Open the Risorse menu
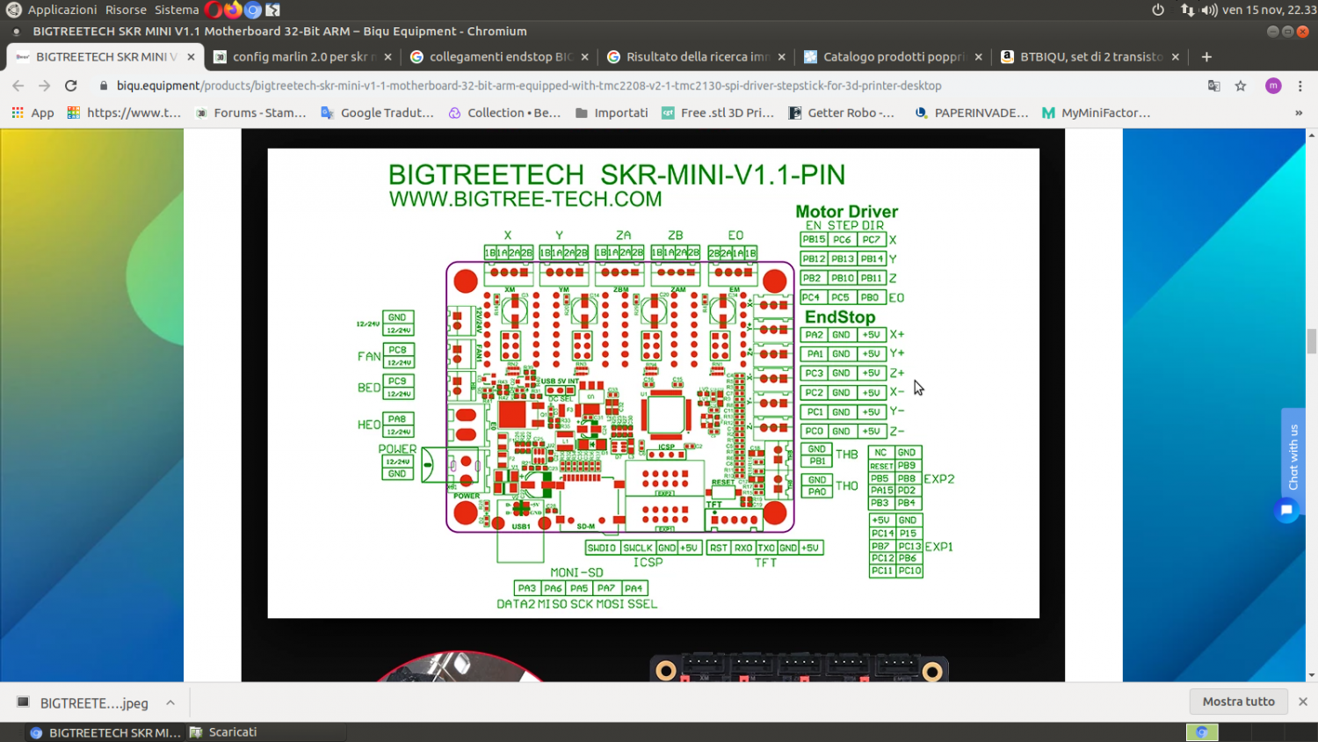 (x=126, y=10)
